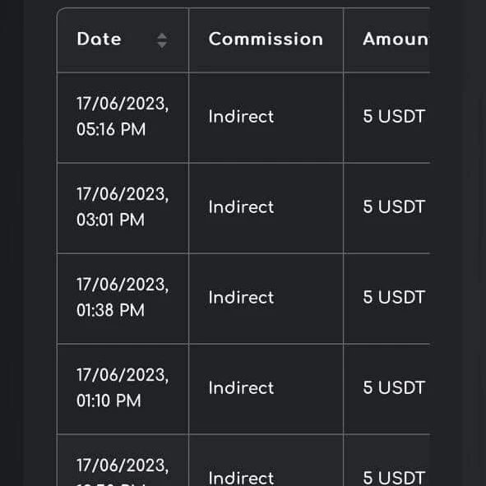Click Indirect in the 01:38 PM row
The height and width of the screenshot is (486, 486).
click(x=241, y=298)
